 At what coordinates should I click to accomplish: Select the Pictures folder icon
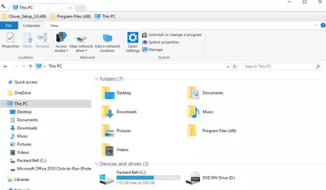tap(108, 131)
